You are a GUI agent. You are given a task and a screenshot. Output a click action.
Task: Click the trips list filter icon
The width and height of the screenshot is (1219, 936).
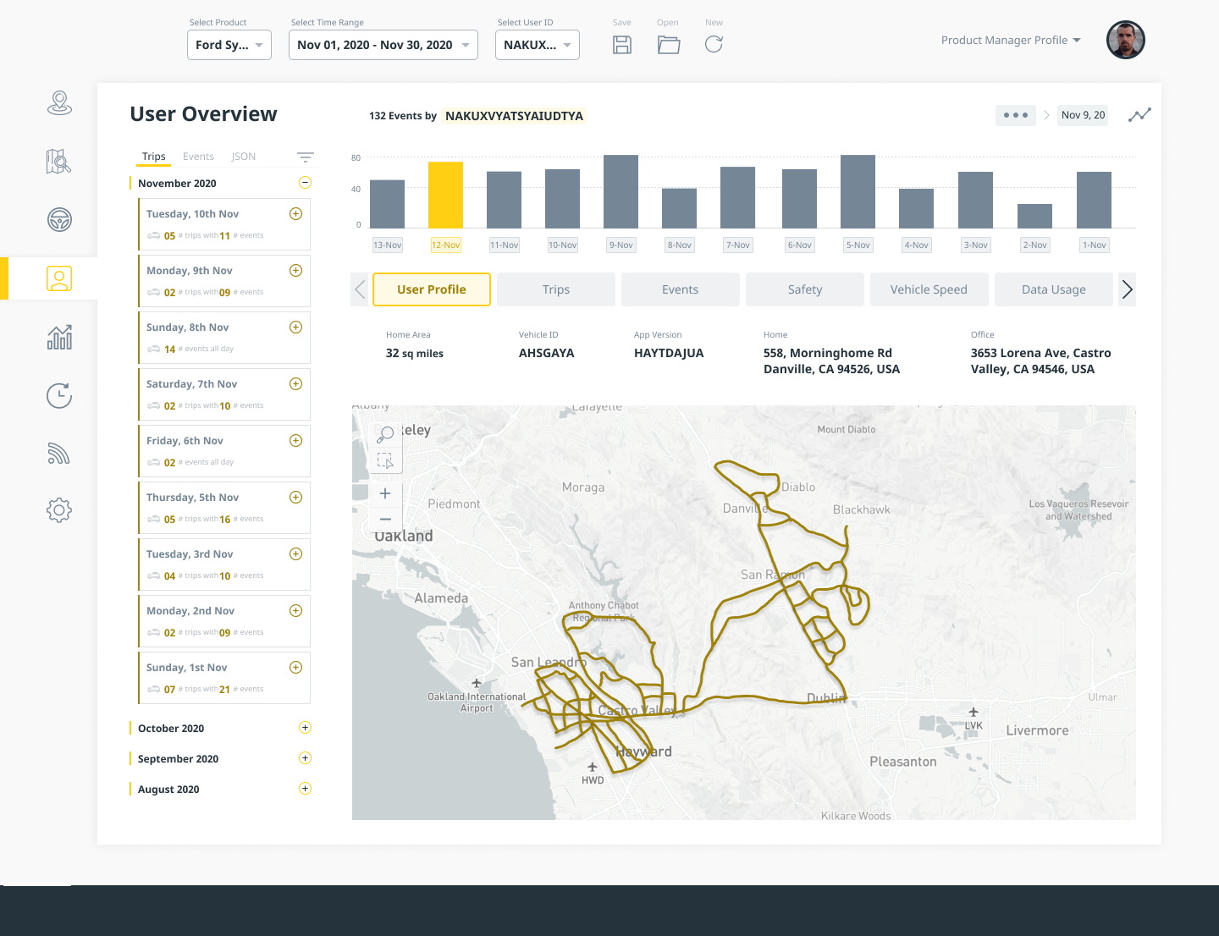point(306,157)
